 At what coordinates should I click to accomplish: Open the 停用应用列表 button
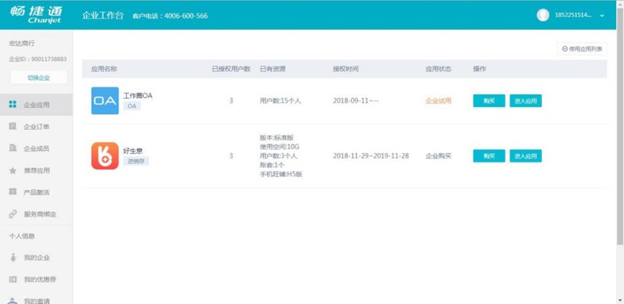point(582,49)
